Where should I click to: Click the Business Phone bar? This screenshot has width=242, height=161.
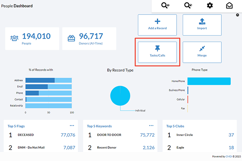[188, 90]
